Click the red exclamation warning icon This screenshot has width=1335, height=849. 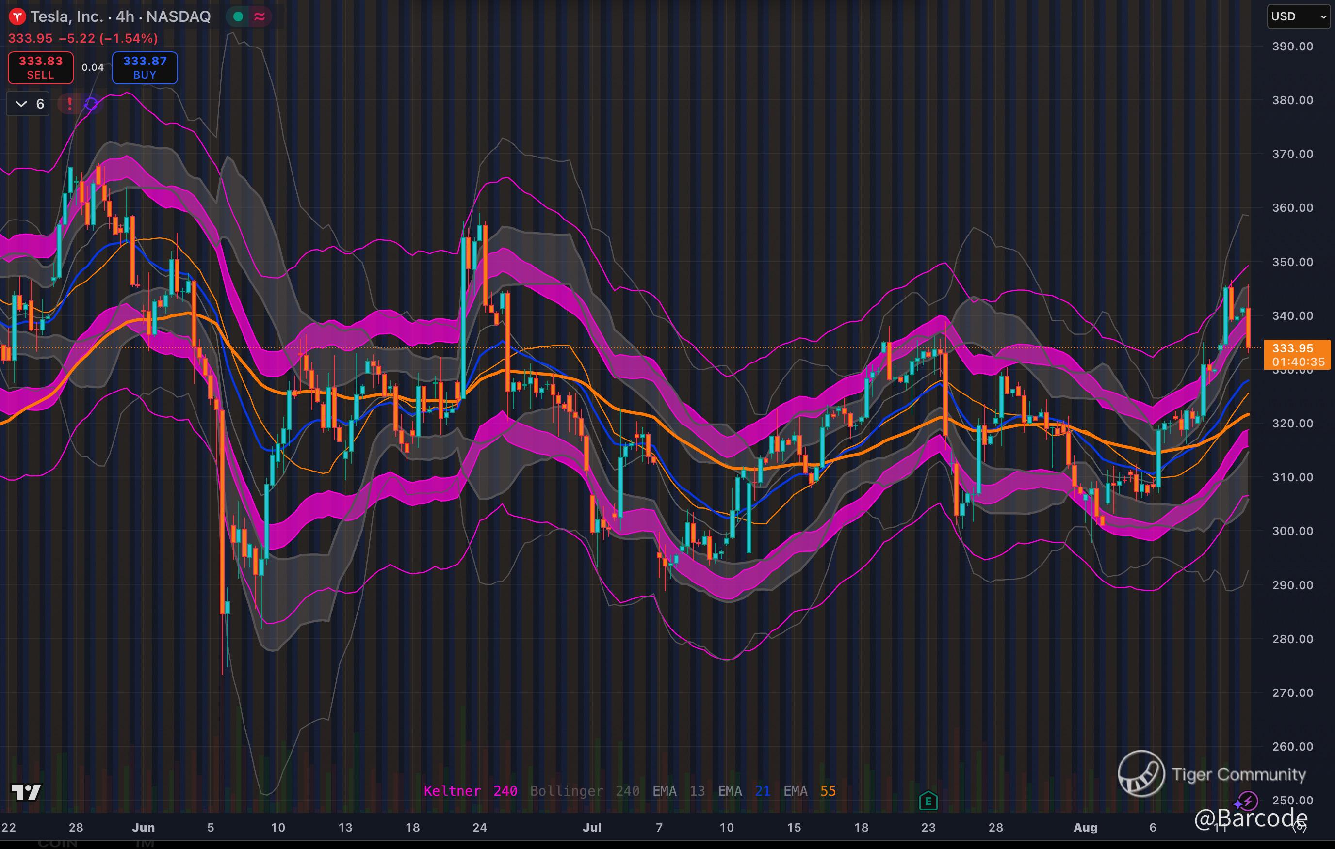[69, 104]
